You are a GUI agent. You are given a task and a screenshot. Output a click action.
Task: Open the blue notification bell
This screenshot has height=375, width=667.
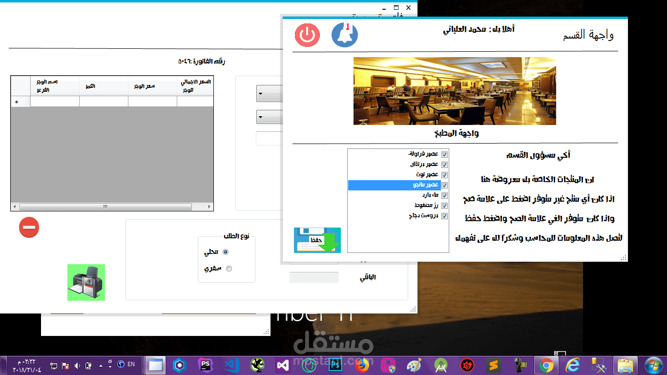point(345,35)
